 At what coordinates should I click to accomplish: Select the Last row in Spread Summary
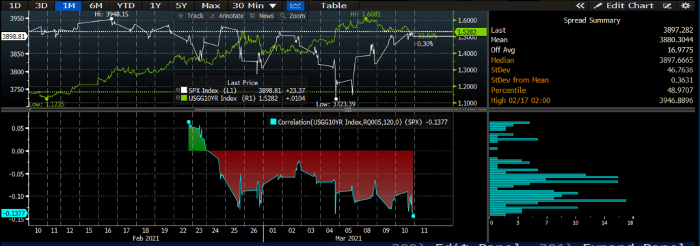click(593, 30)
